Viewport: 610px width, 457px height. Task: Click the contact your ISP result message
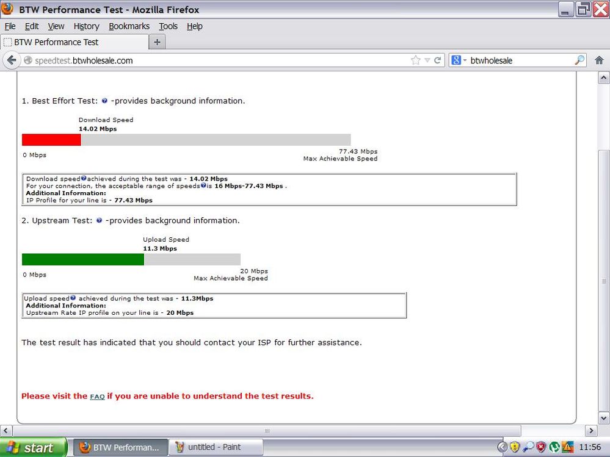pyautogui.click(x=191, y=342)
